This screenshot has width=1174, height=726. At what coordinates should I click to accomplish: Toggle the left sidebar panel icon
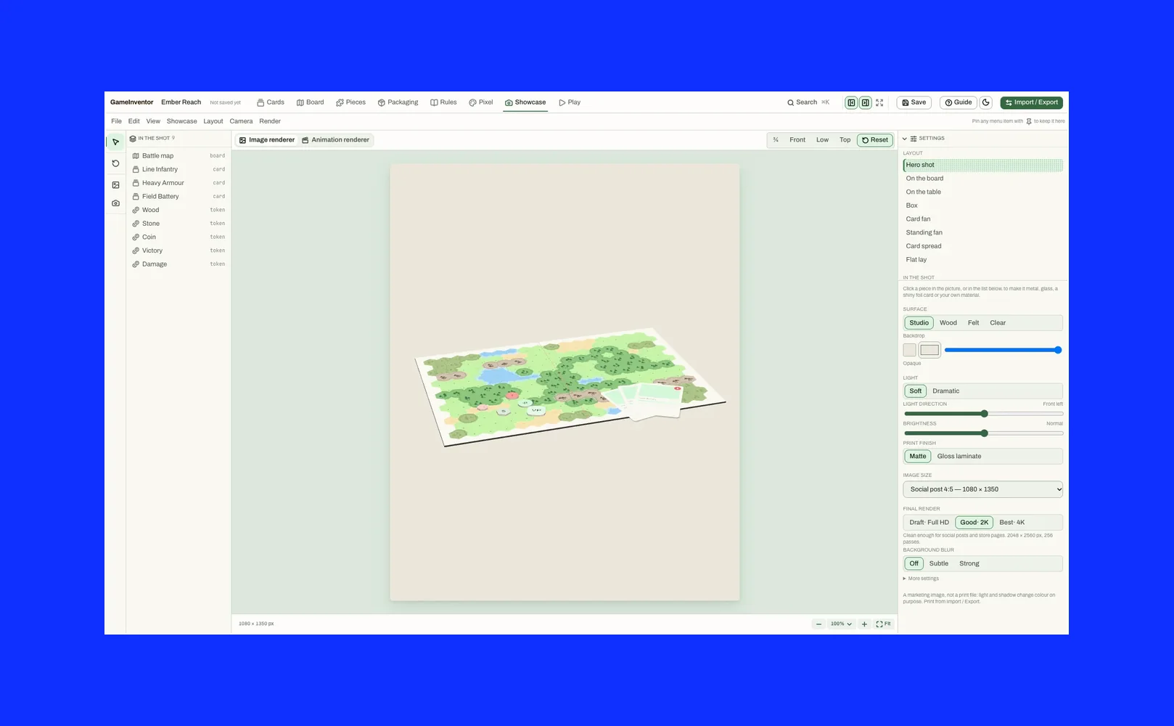pyautogui.click(x=851, y=102)
